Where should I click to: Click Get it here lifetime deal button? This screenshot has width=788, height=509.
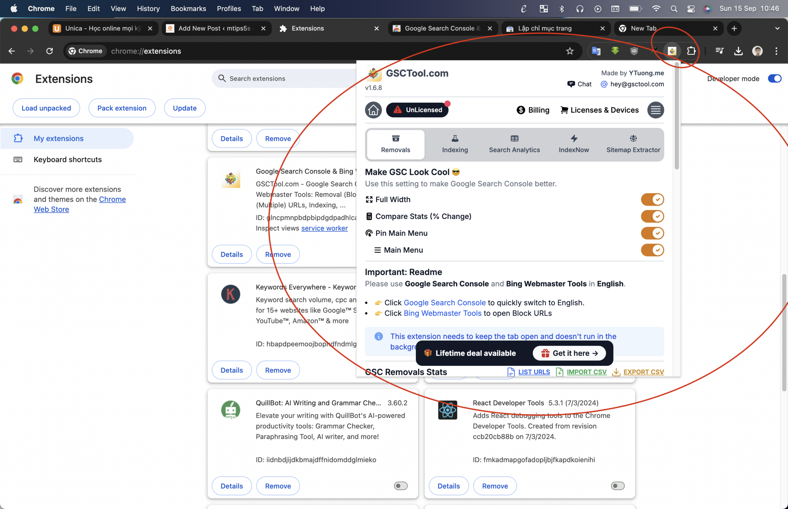coord(569,353)
